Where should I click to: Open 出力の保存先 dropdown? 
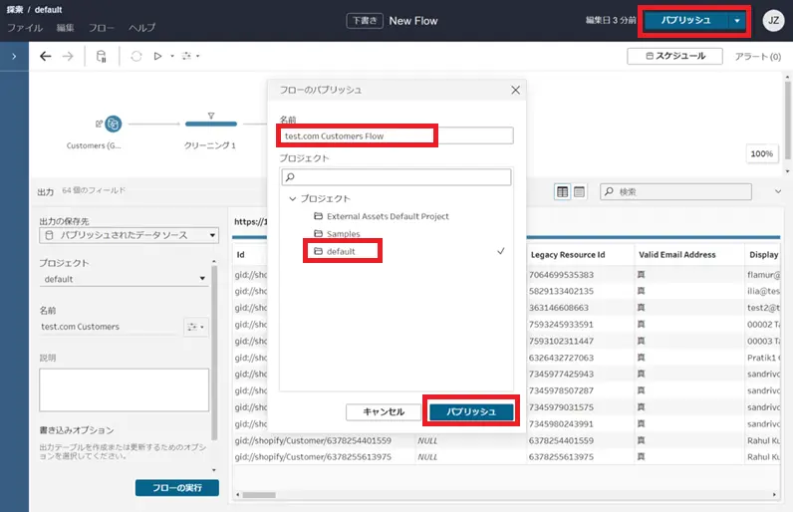point(129,235)
